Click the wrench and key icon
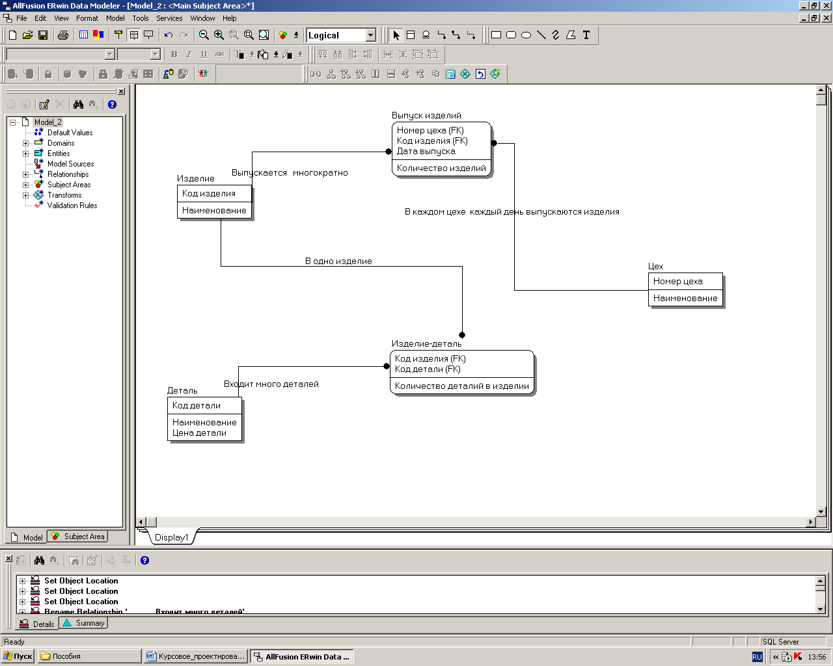 pyautogui.click(x=184, y=74)
